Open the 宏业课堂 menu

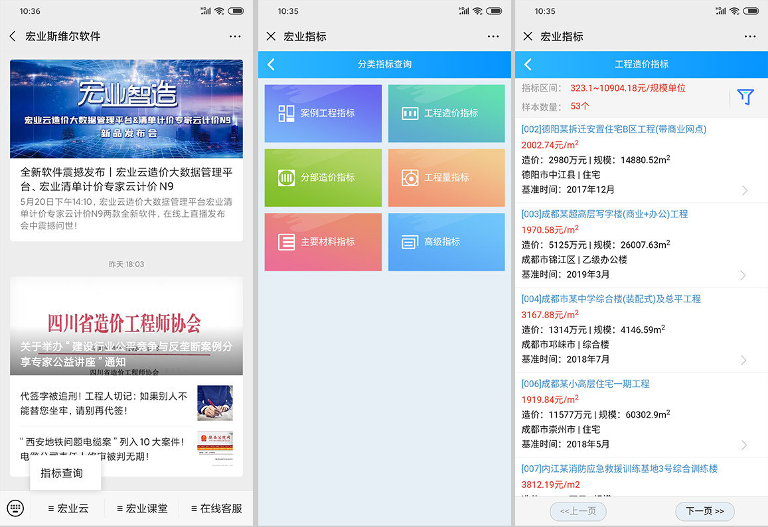[141, 508]
